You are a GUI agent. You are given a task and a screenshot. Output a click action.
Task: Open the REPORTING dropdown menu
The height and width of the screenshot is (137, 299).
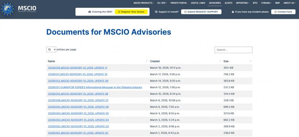point(242,3)
